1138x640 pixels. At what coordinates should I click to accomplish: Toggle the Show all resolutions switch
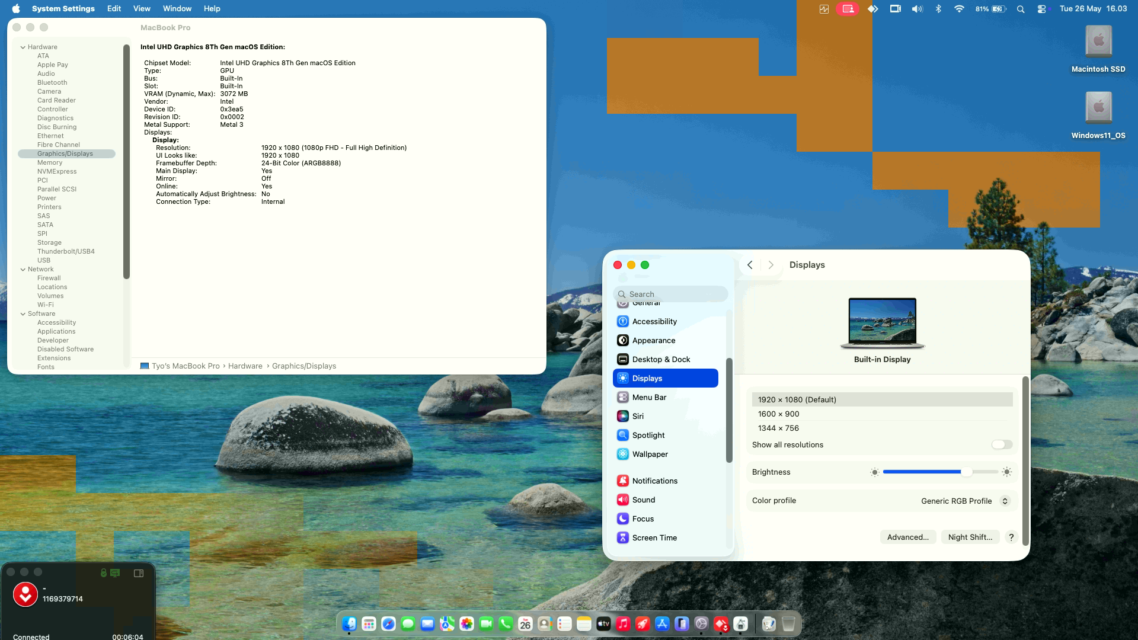coord(1002,444)
